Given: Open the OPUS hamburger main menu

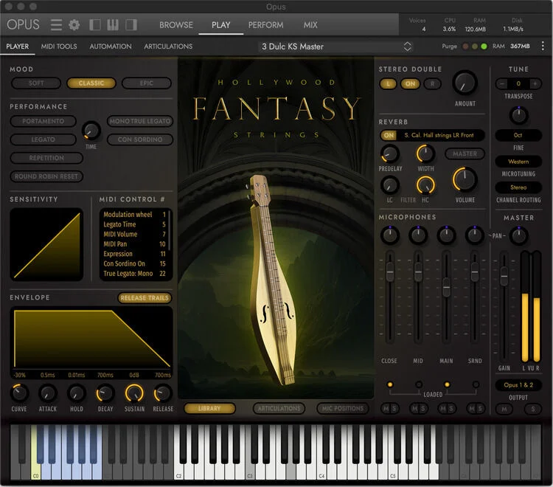Looking at the screenshot, I should pos(57,24).
